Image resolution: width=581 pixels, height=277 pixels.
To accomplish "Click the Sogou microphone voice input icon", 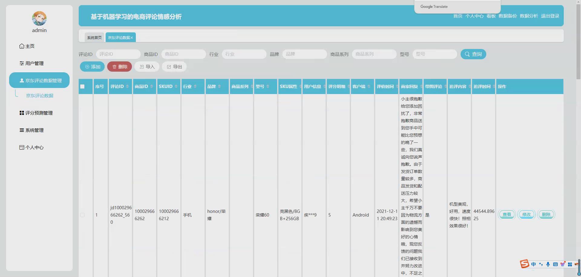I will 548,264.
